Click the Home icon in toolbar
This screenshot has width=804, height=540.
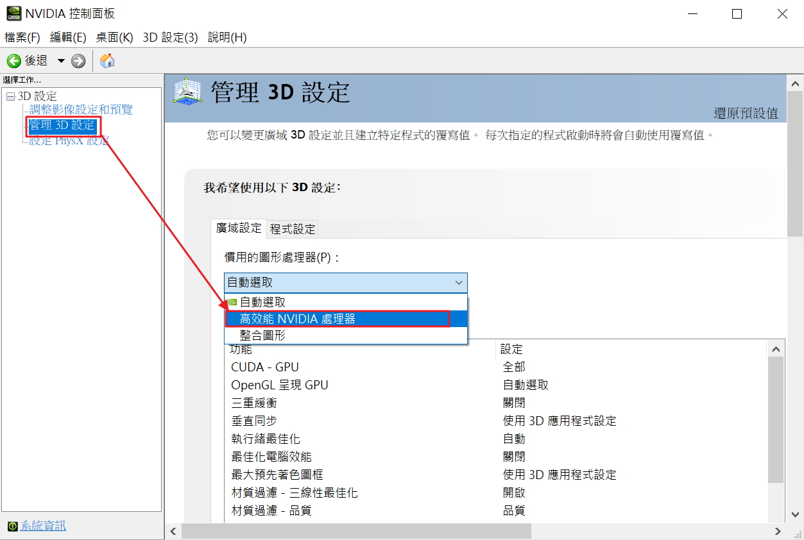pos(108,61)
